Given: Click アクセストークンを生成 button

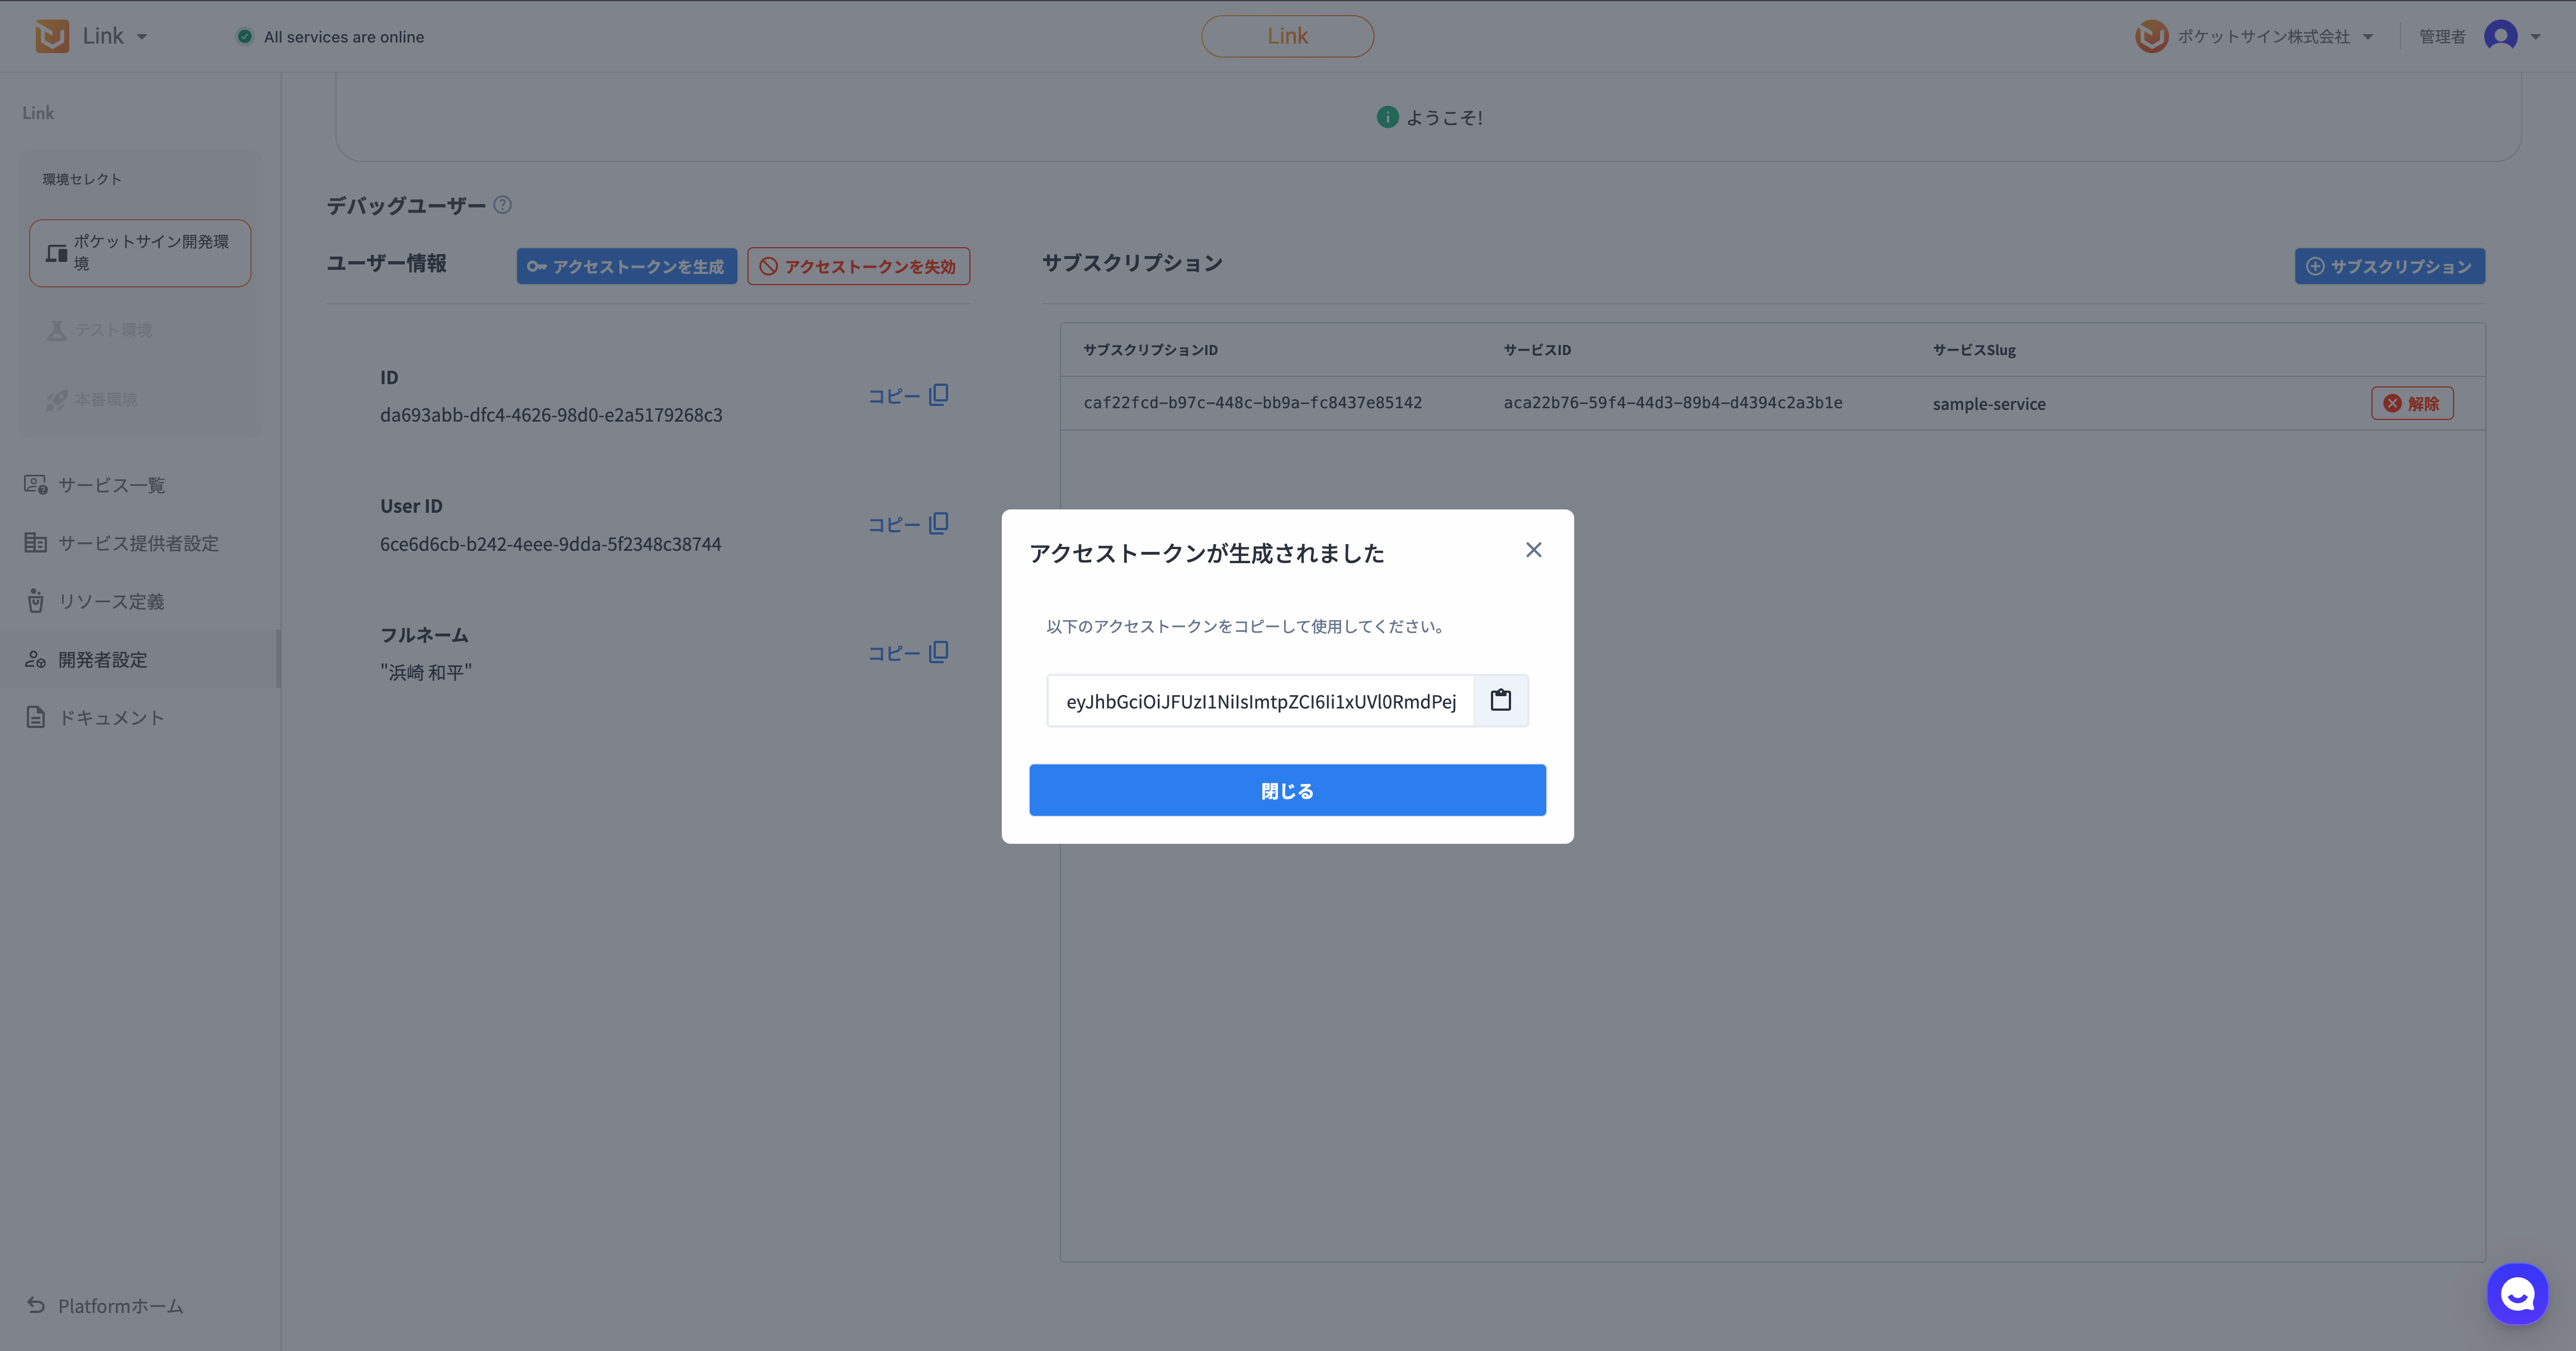Looking at the screenshot, I should pos(626,266).
